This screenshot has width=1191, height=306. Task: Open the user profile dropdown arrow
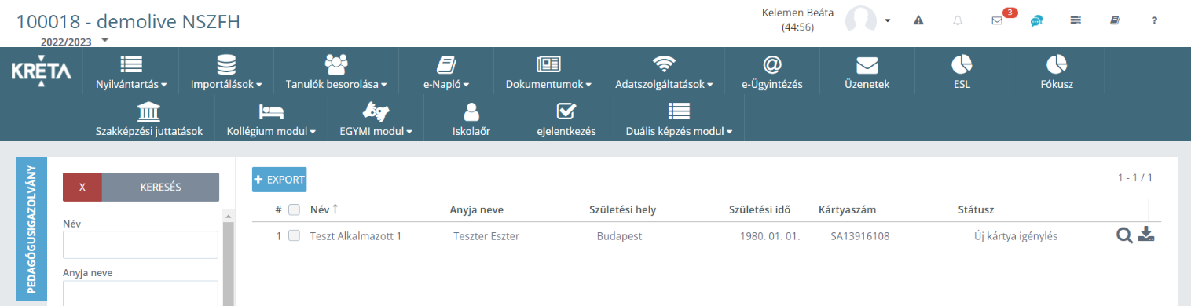click(x=888, y=21)
